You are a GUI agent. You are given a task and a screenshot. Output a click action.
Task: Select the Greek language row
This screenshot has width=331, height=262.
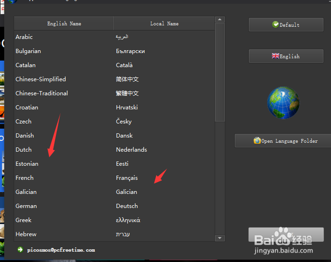click(x=115, y=220)
